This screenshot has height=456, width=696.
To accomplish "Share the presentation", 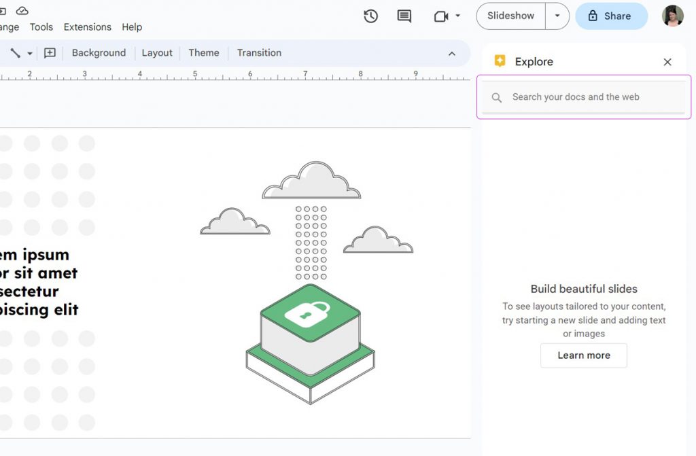I will pos(611,15).
